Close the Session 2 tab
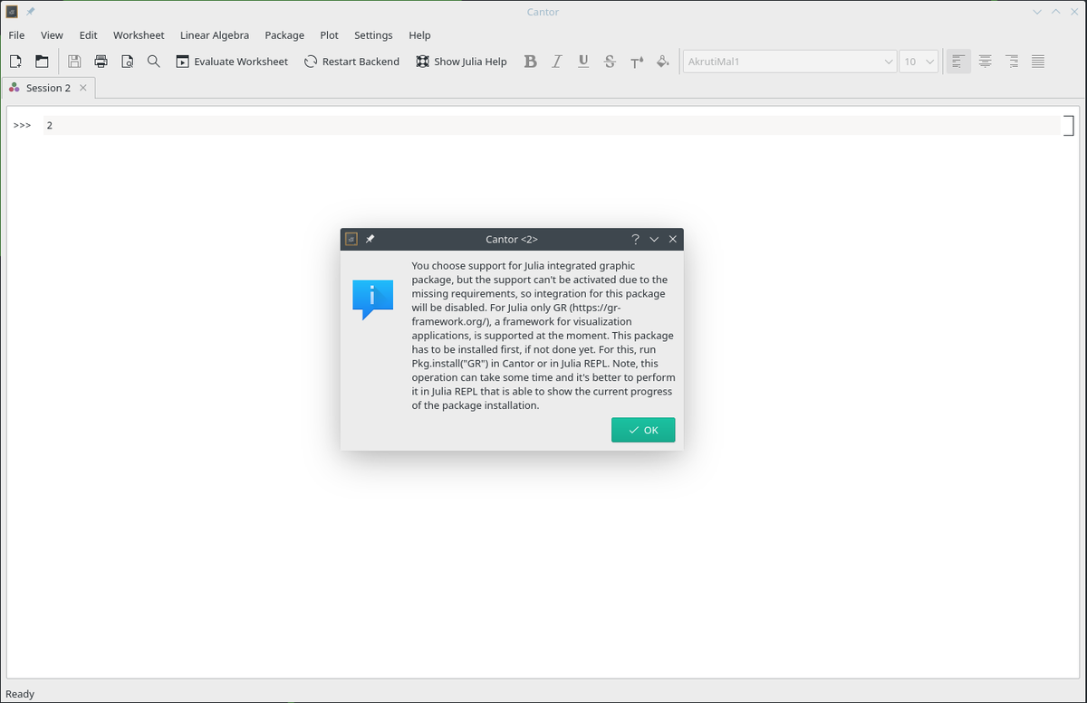The height and width of the screenshot is (703, 1087). click(x=83, y=88)
